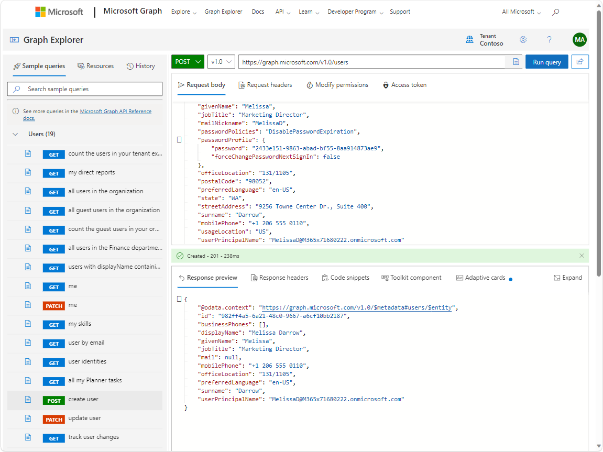Image resolution: width=603 pixels, height=452 pixels.
Task: Switch to the Resources tab
Action: (x=96, y=66)
